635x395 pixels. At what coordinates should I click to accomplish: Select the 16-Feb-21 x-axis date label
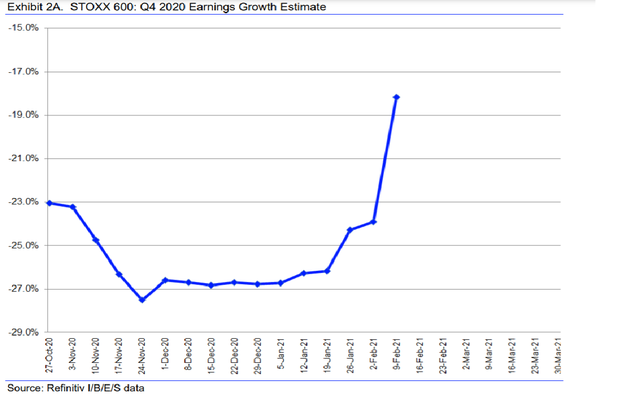click(420, 354)
